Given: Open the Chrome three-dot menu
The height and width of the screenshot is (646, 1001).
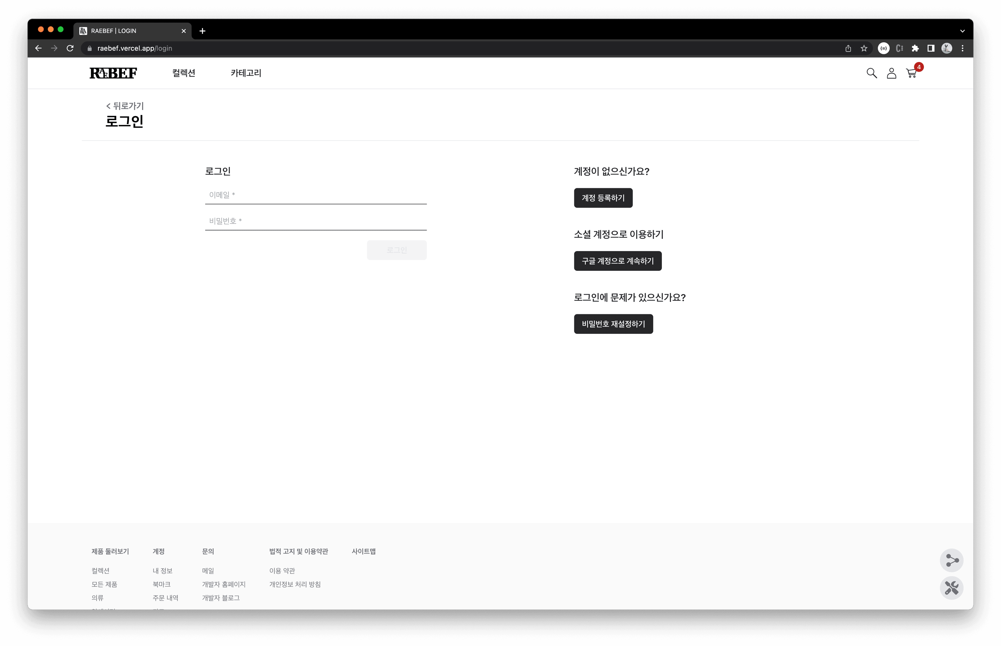Looking at the screenshot, I should tap(962, 48).
